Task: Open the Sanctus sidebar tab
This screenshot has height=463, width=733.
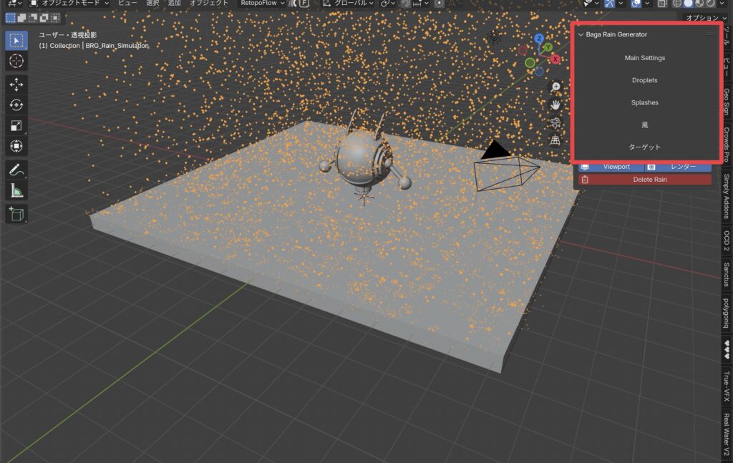Action: (x=727, y=274)
